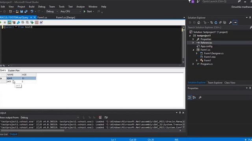Select App.config in Solution Explorer
Image resolution: width=252 pixels, height=141 pixels.
206,46
